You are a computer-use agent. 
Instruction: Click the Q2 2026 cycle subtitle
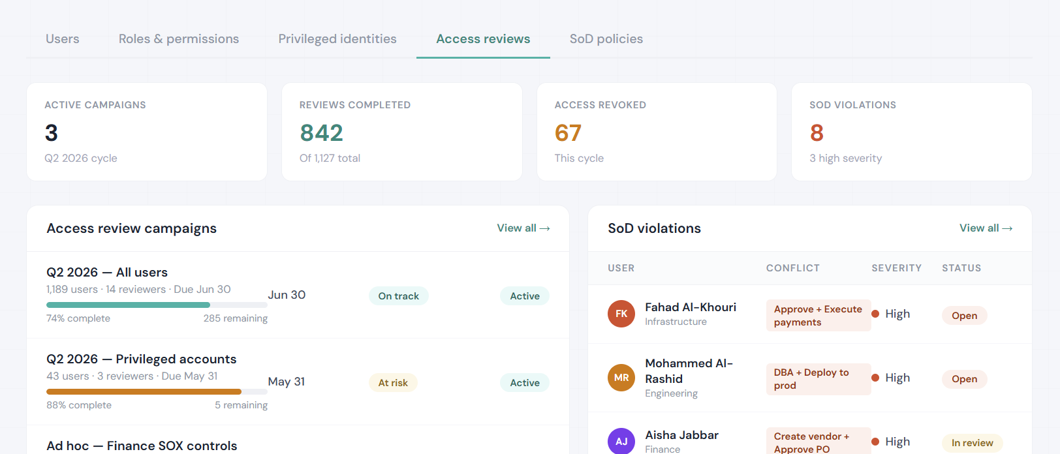(x=81, y=158)
